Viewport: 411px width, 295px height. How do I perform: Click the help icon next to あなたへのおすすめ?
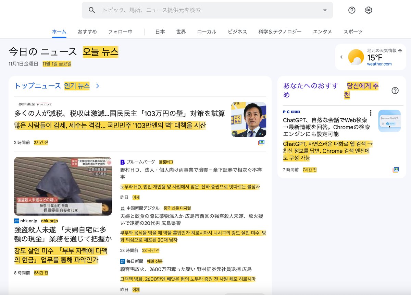pos(395,91)
